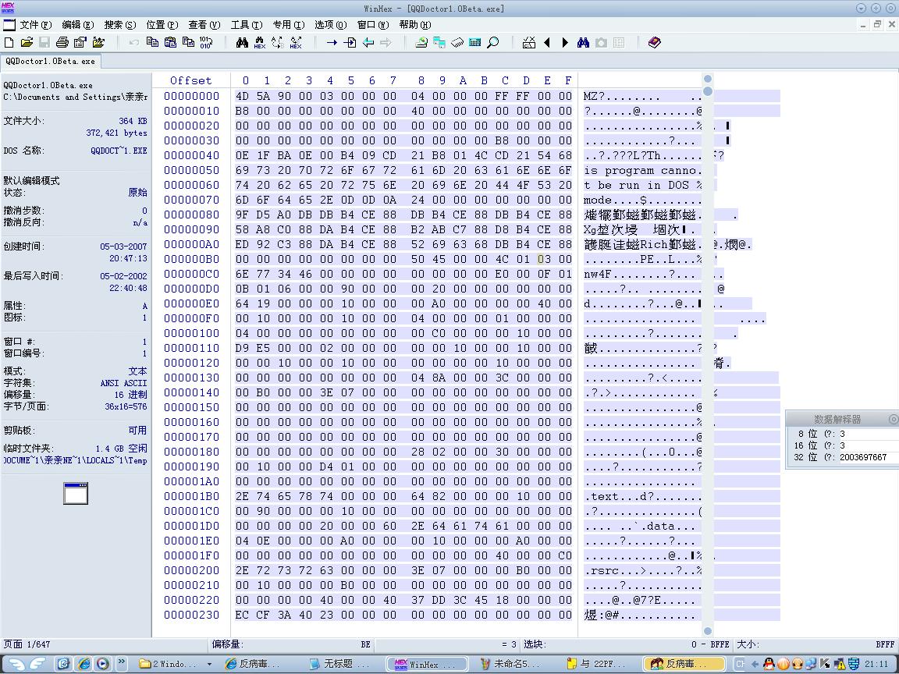Viewport: 899px width, 674px height.
Task: Expand the quick launch chevron in taskbar
Action: pos(121,662)
